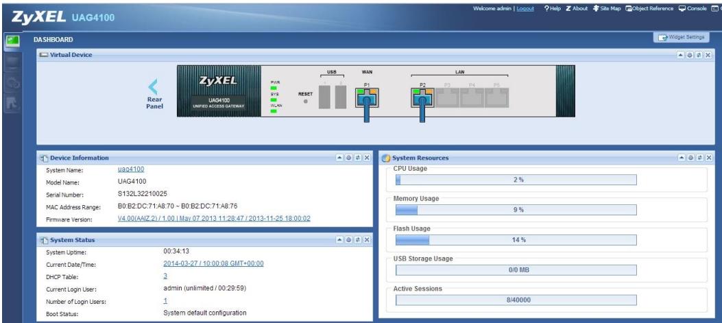
Task: Close the Virtual Device widget
Action: coord(708,55)
